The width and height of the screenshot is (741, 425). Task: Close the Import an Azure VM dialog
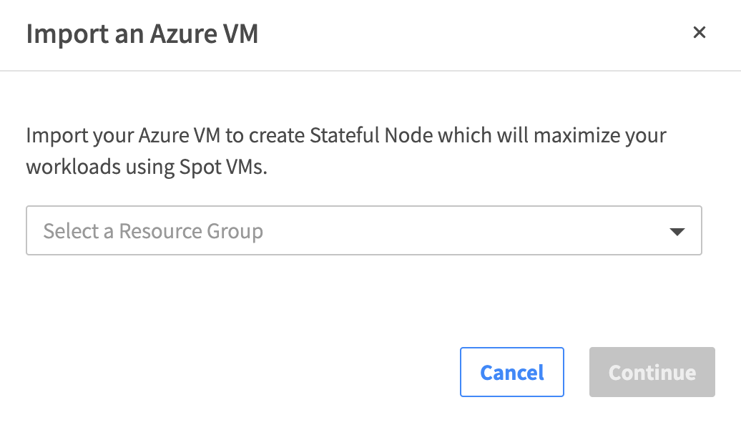[700, 32]
